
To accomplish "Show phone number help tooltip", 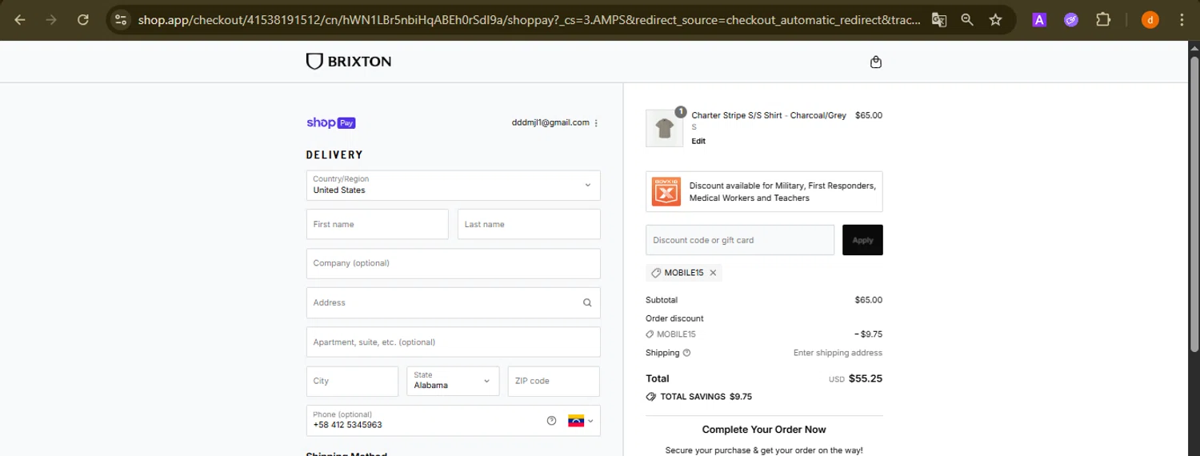I will pos(551,421).
